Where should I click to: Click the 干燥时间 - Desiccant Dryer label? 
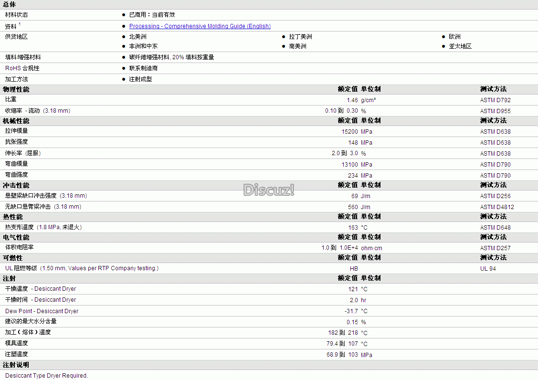[x=41, y=300]
